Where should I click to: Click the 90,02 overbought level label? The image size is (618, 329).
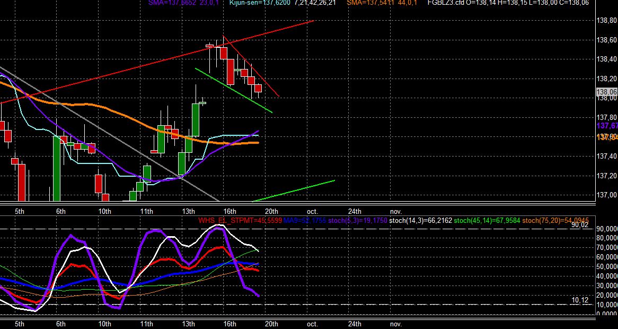(x=580, y=225)
